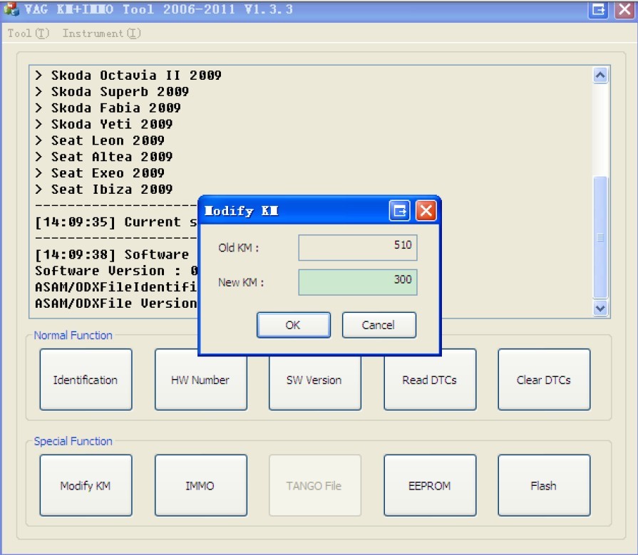Open the Flash special function
Screen dimensions: 638x555
(x=544, y=485)
